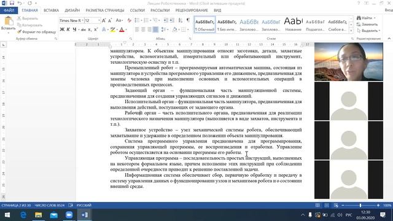This screenshot has height=221, width=393.
Task: Open Microsoft Edge from the taskbar
Action: (23, 215)
